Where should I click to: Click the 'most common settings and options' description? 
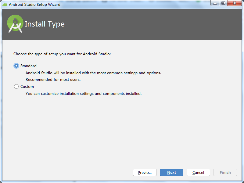click(x=93, y=73)
